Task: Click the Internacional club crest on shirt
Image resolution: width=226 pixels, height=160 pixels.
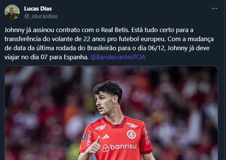Action: pyautogui.click(x=131, y=134)
